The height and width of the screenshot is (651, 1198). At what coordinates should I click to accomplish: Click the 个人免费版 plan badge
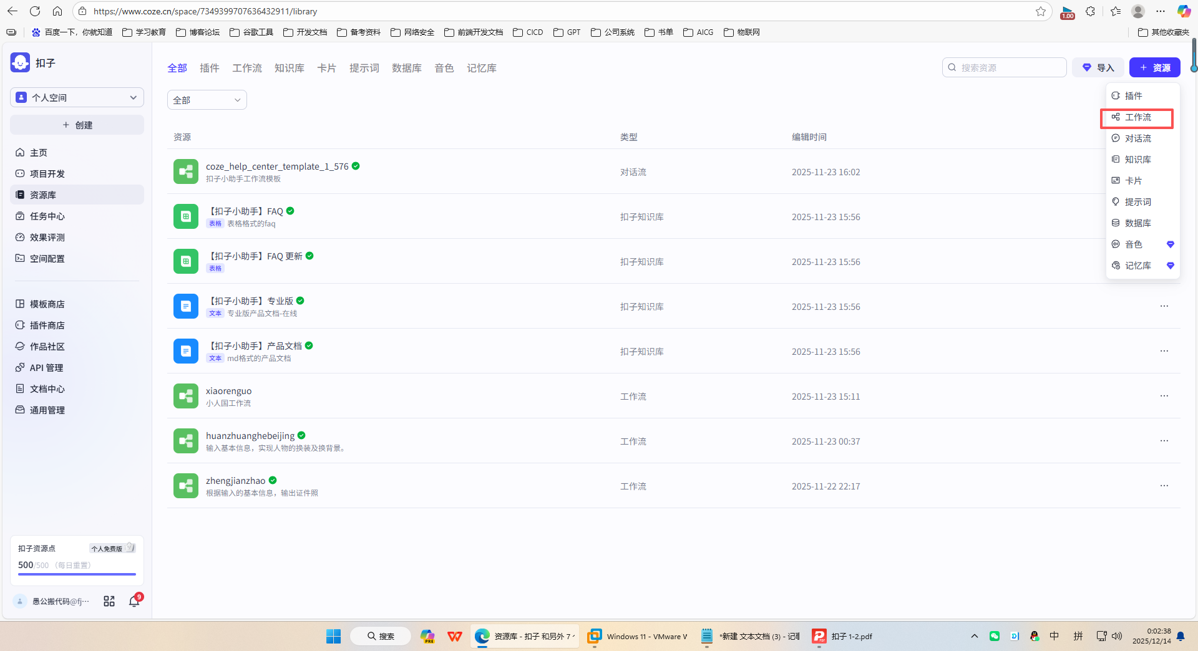[x=112, y=548]
